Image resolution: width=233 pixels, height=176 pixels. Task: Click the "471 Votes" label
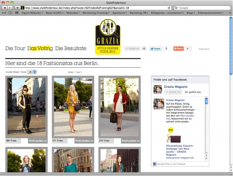tap(58, 141)
